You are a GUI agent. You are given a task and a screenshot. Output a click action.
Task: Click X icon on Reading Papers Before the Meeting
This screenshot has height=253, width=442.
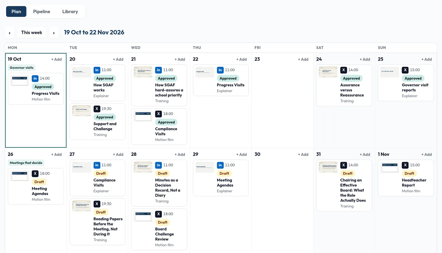tap(97, 204)
